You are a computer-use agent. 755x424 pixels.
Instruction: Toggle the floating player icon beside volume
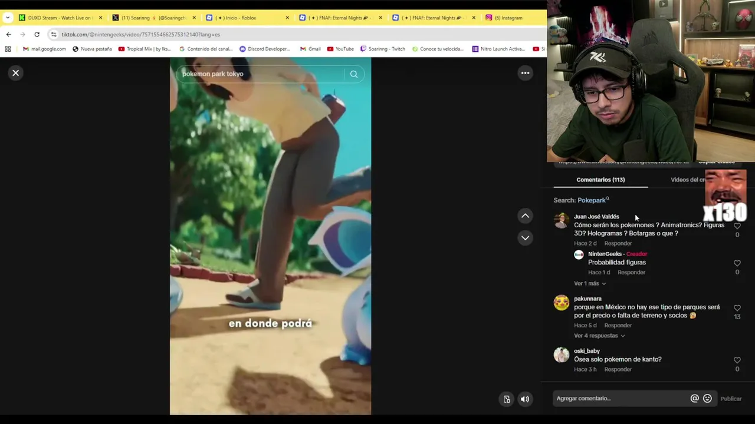coord(506,399)
